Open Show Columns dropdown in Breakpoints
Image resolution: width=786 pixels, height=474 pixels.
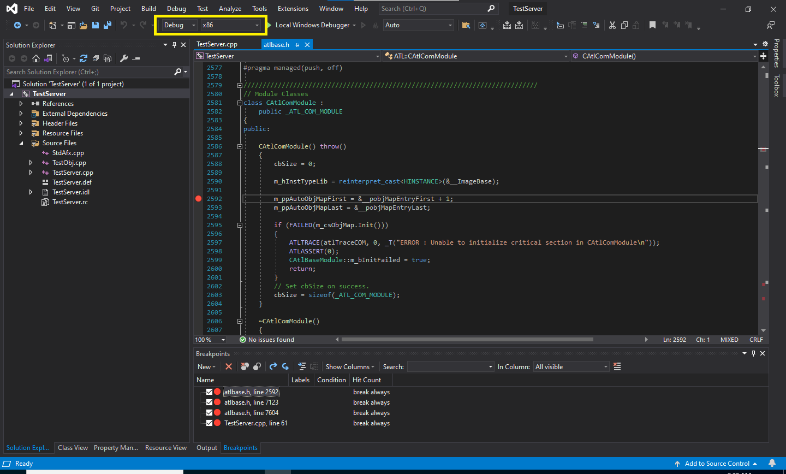click(x=350, y=367)
